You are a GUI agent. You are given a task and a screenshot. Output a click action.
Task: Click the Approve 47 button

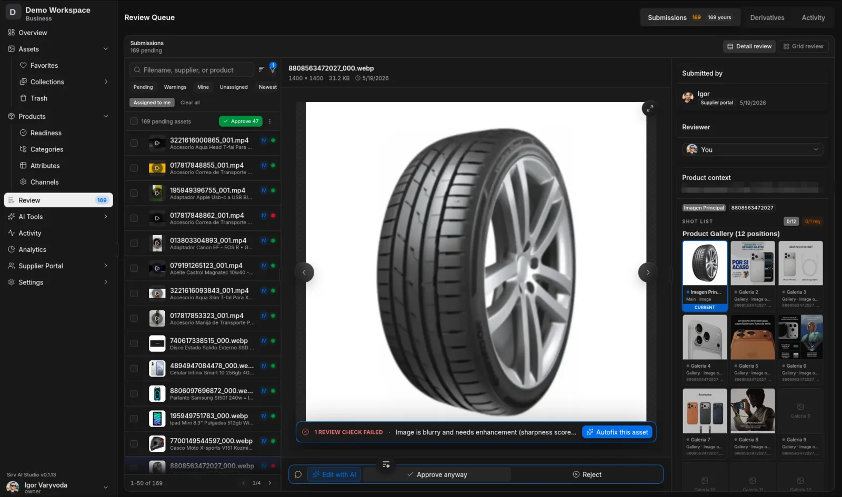pos(240,121)
